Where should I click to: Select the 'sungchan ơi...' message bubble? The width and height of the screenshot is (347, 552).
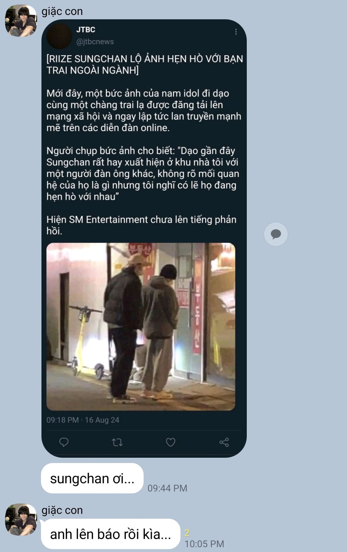(92, 478)
